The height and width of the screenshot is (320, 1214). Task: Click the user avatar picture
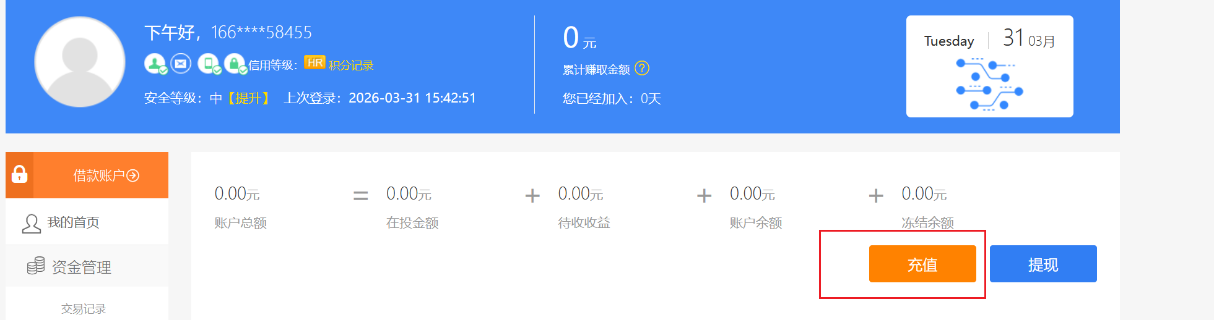[80, 62]
